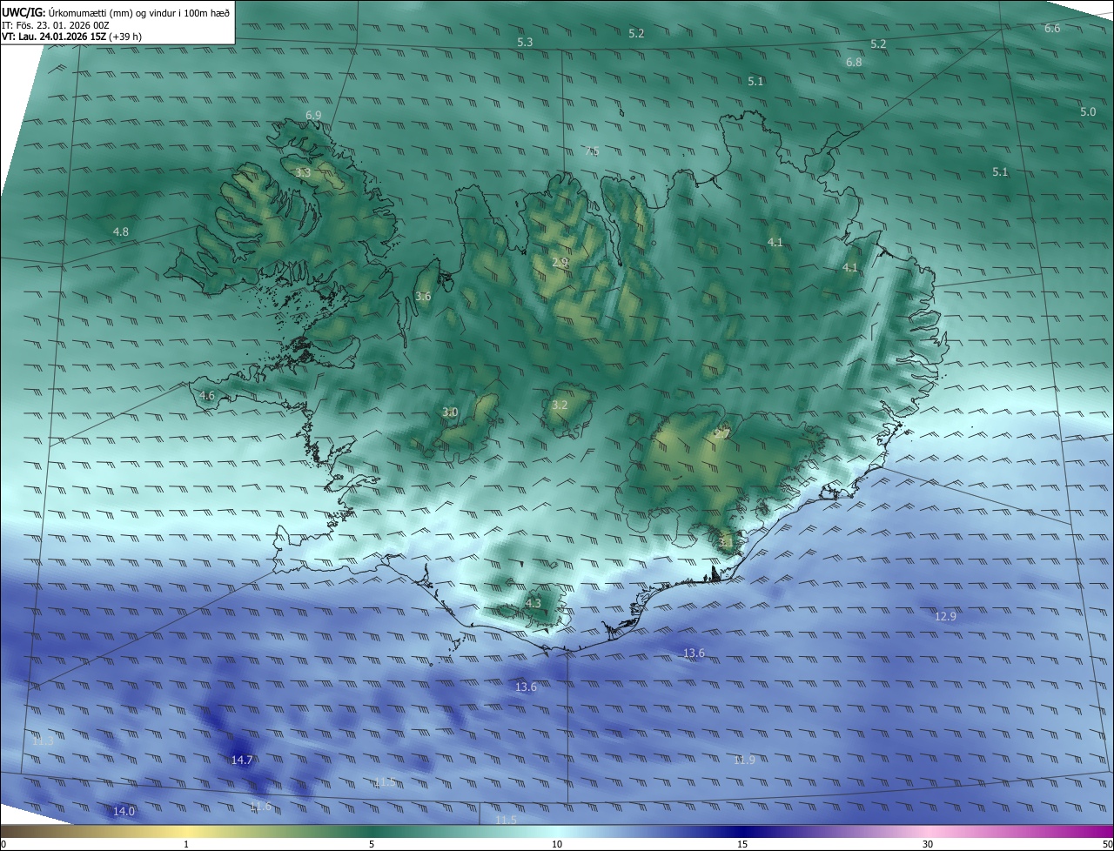Click the initial time line 'IT: Fös. 23. 01. 2026 00Z'
This screenshot has height=851, width=1114.
(55, 25)
